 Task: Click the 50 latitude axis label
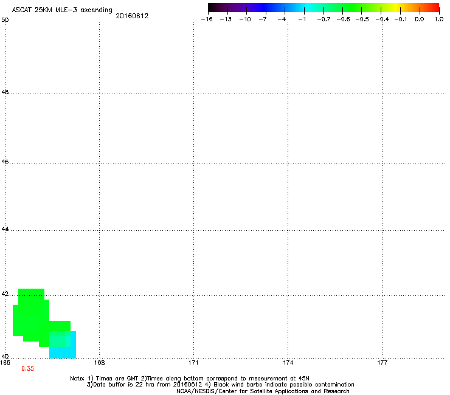pos(5,20)
